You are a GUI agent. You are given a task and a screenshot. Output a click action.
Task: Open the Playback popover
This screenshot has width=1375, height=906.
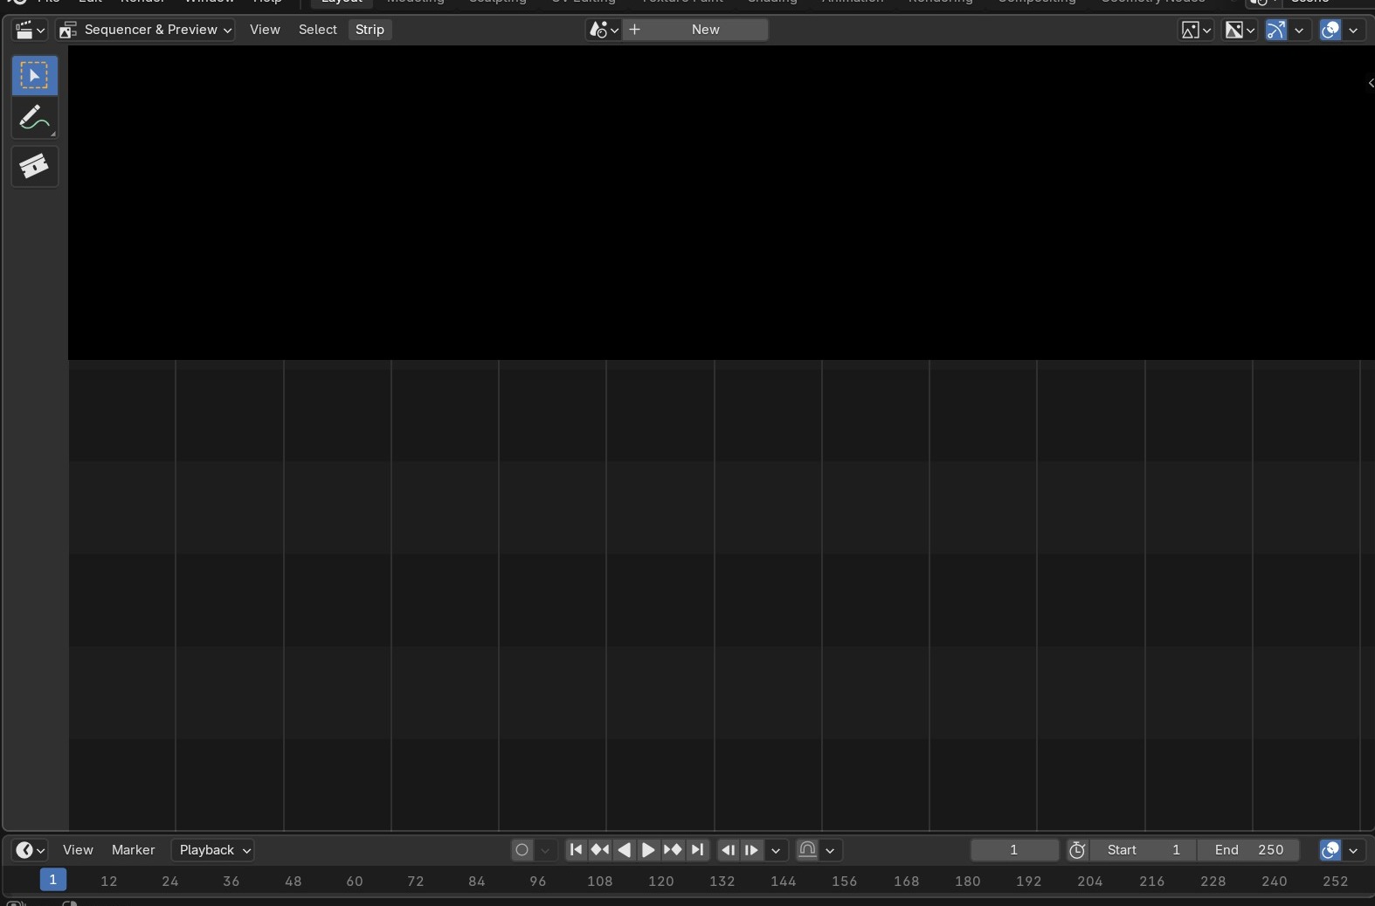click(213, 850)
